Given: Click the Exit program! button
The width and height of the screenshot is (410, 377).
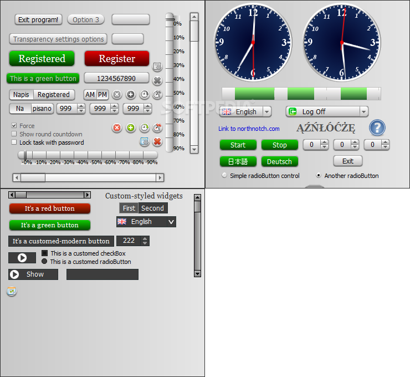Looking at the screenshot, I should 38,19.
